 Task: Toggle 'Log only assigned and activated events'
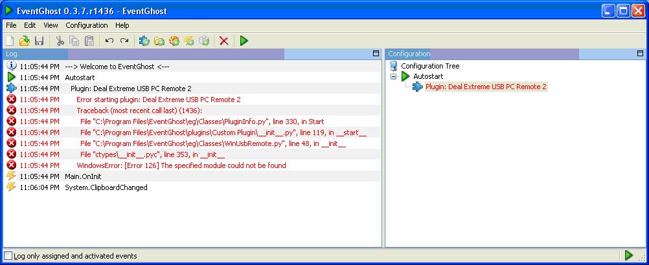click(x=8, y=256)
